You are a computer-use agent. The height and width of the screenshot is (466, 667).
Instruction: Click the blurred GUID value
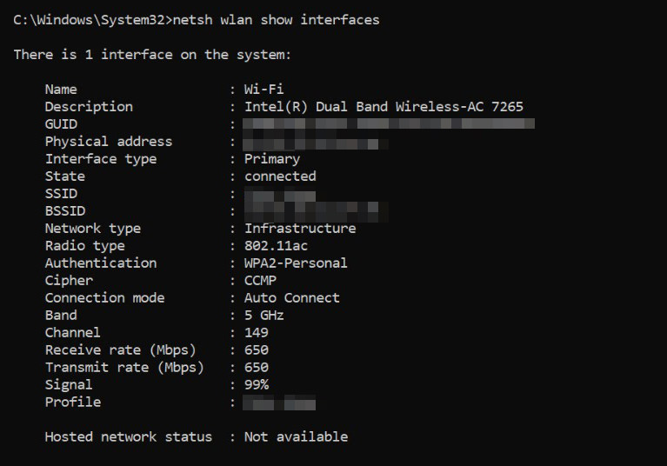pos(389,123)
